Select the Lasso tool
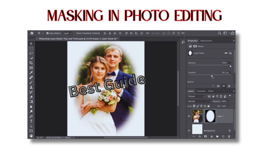Viewport: 270px width, 151px height. 31,53
